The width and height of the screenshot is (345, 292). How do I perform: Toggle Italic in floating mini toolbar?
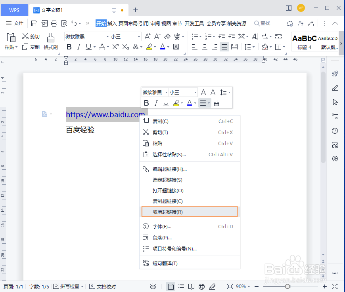tap(156, 103)
